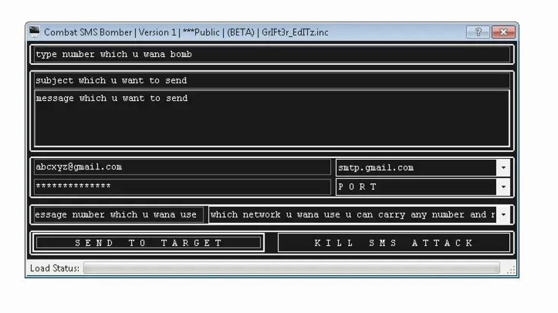Click the resize grip next to Load Status
558x313 pixels.
(510, 268)
